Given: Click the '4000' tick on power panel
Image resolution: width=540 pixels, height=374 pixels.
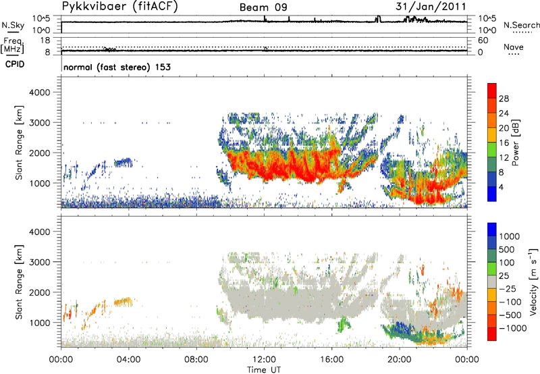Looking at the screenshot, I should click(x=39, y=92).
